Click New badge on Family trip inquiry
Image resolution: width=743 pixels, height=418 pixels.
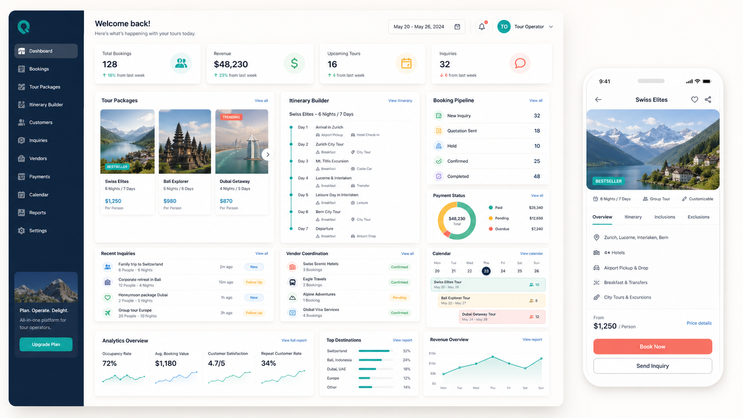tap(254, 267)
